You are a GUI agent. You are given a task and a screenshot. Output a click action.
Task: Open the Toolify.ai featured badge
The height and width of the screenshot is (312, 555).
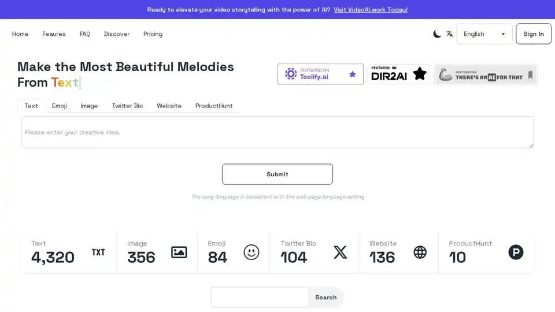(320, 74)
